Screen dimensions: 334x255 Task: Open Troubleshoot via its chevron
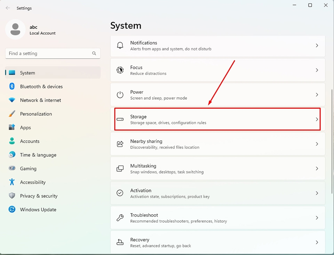(317, 218)
